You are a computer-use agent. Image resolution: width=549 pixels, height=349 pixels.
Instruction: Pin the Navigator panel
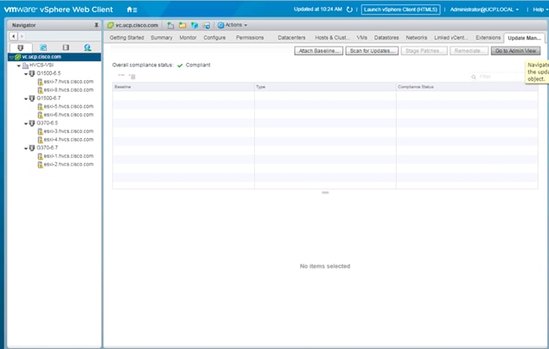pos(96,25)
